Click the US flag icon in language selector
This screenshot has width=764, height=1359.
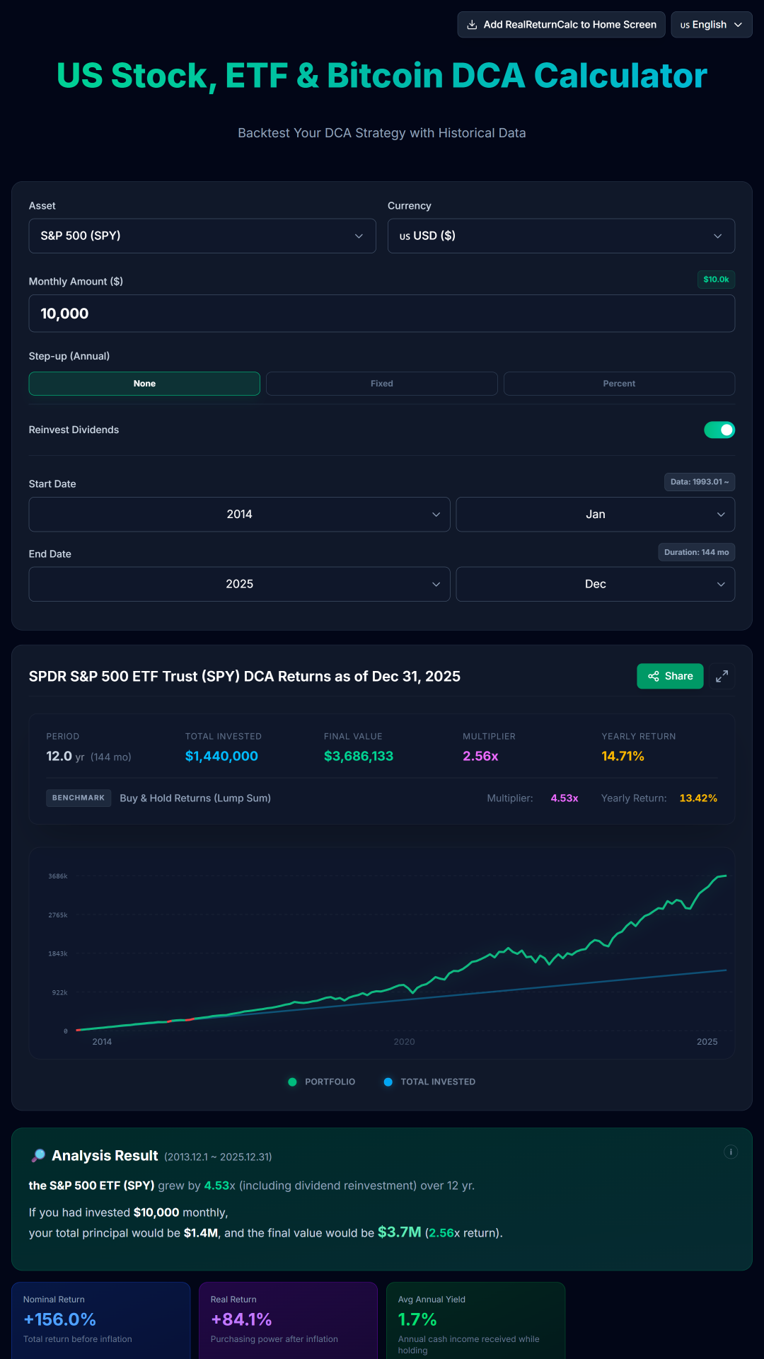(x=685, y=24)
